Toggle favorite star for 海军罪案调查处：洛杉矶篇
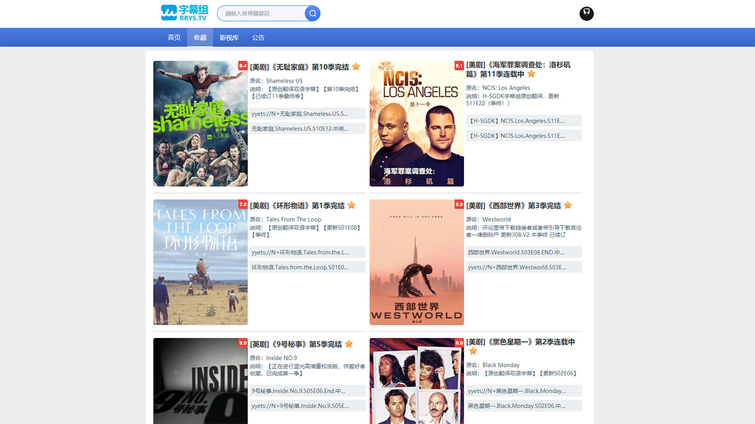 click(x=531, y=74)
